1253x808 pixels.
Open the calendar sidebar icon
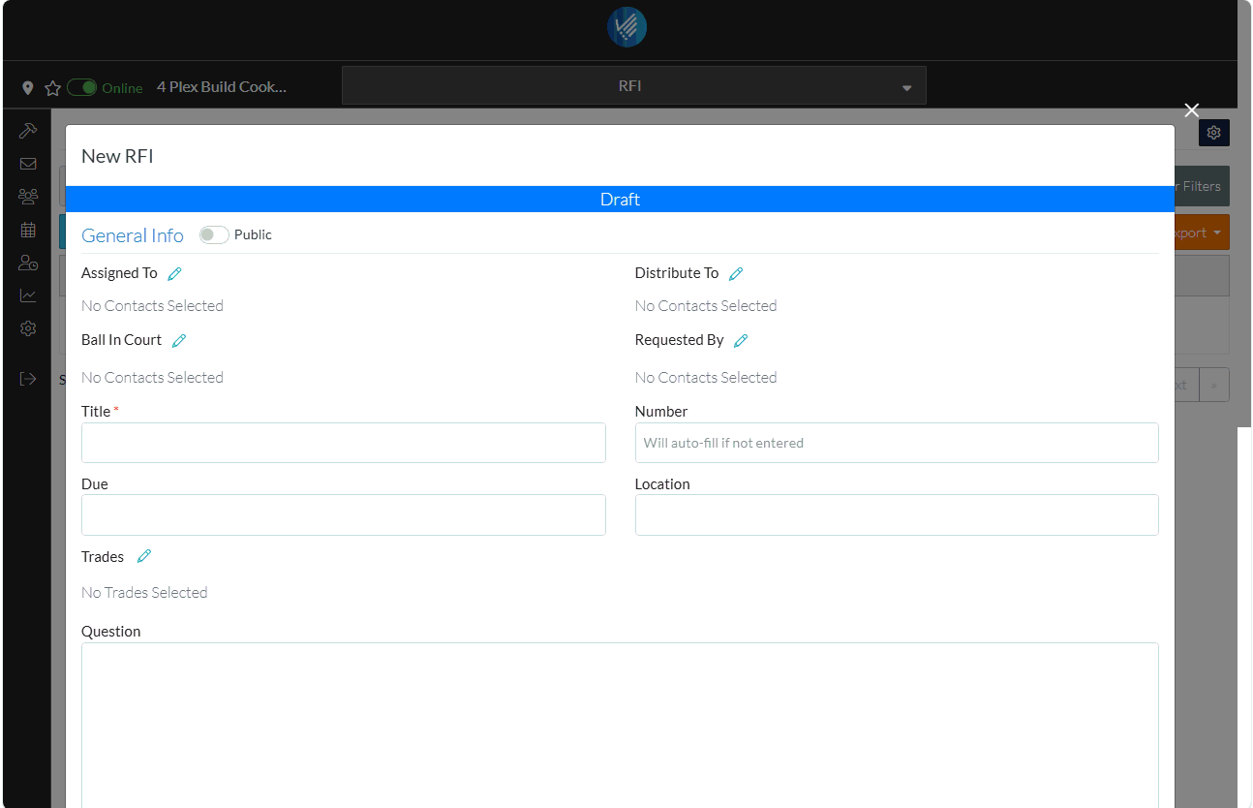pyautogui.click(x=28, y=230)
